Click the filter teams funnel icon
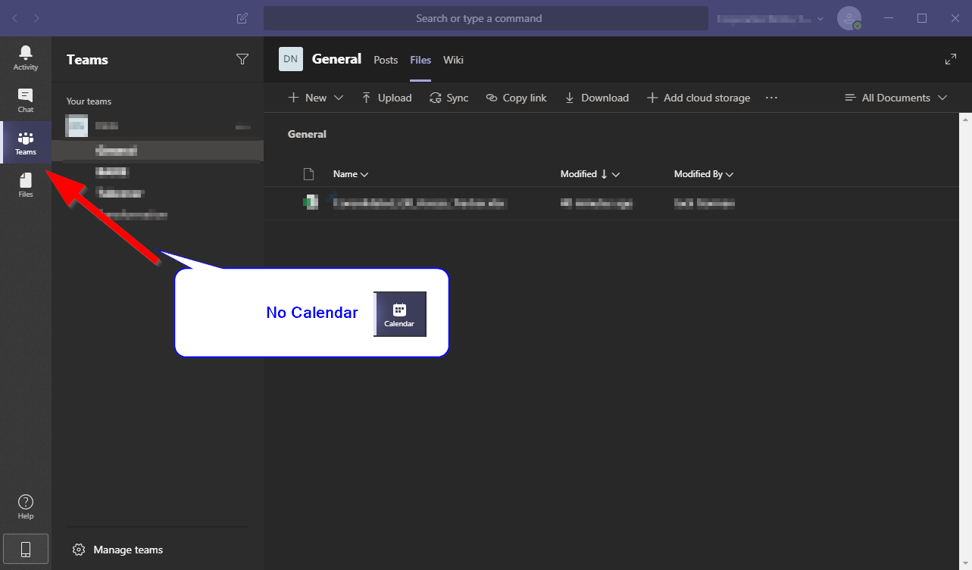972x570 pixels. [242, 59]
